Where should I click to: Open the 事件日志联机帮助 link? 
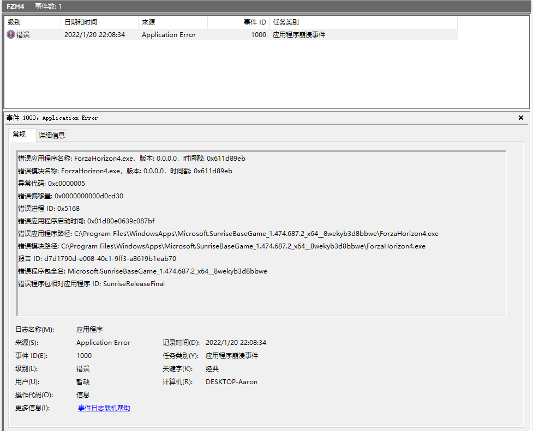point(104,408)
